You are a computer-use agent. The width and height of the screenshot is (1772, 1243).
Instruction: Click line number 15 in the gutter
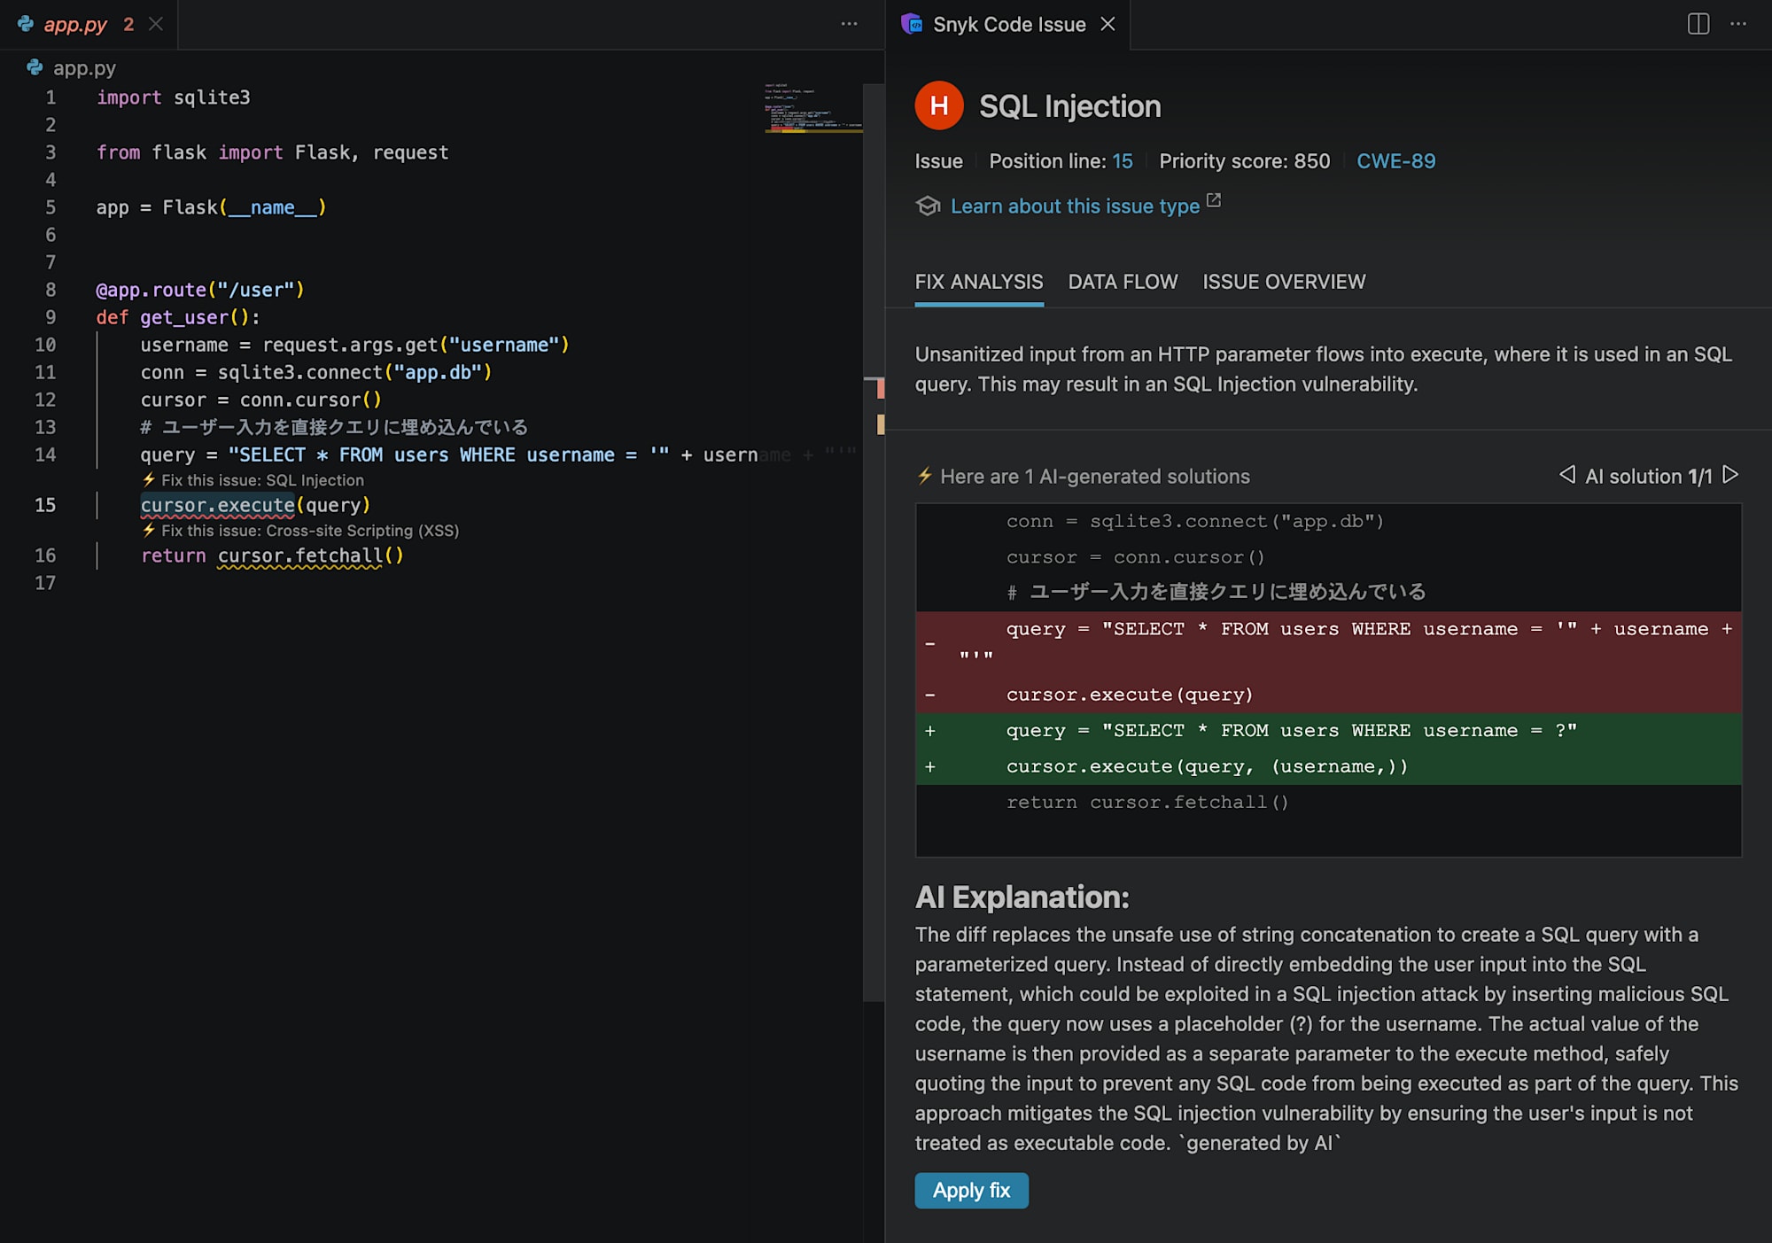pyautogui.click(x=45, y=505)
